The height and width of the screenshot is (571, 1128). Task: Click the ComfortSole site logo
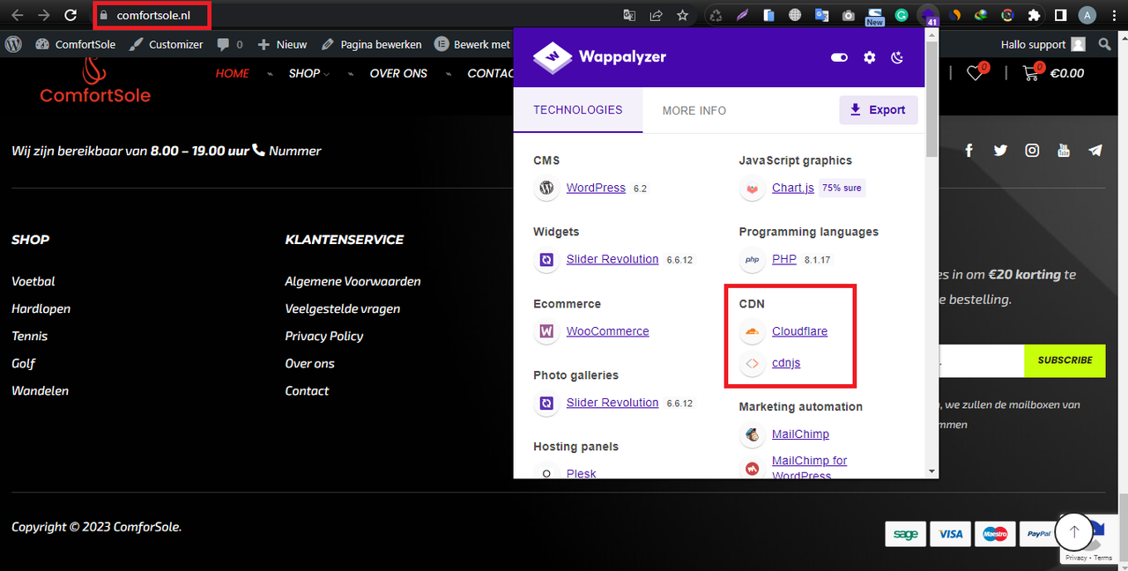pyautogui.click(x=95, y=79)
